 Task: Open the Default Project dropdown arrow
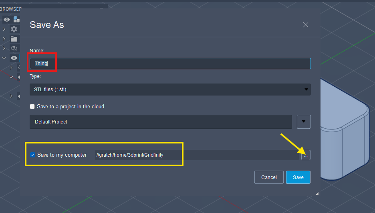point(304,122)
